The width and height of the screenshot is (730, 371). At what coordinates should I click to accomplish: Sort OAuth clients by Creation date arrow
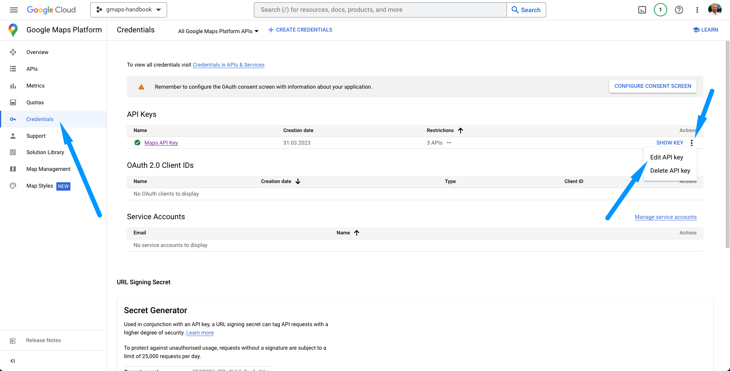[298, 182]
